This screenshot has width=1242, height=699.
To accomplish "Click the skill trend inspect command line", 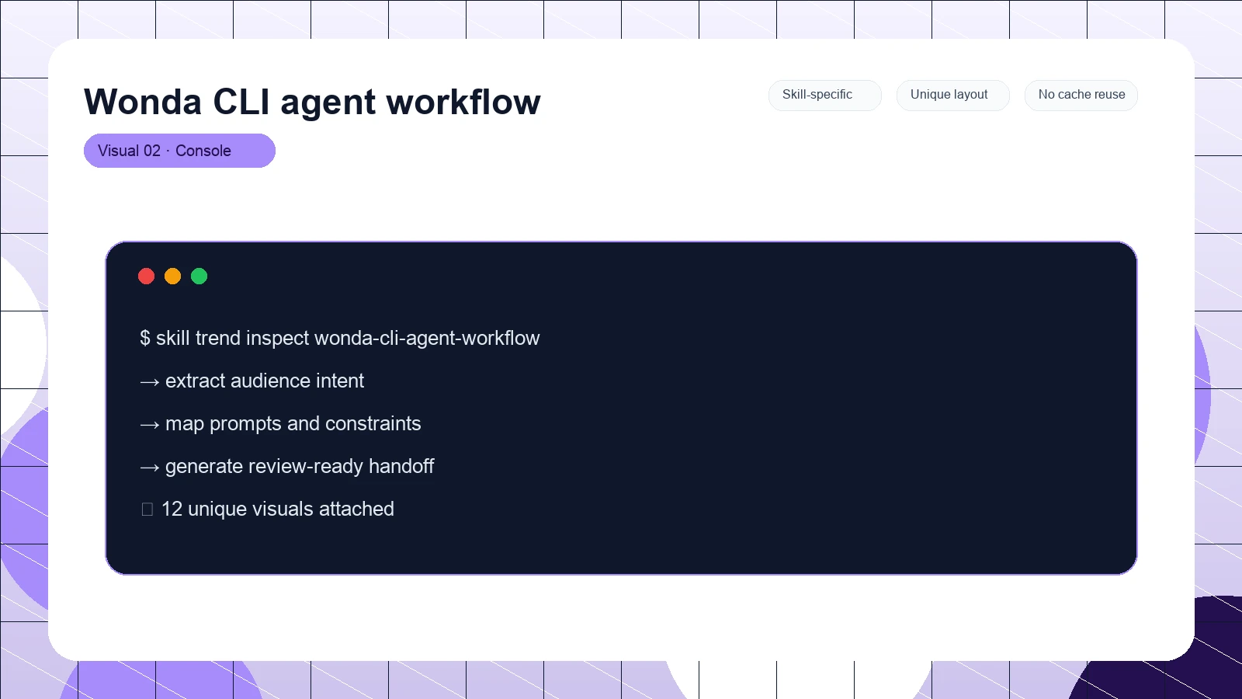I will 339,338.
